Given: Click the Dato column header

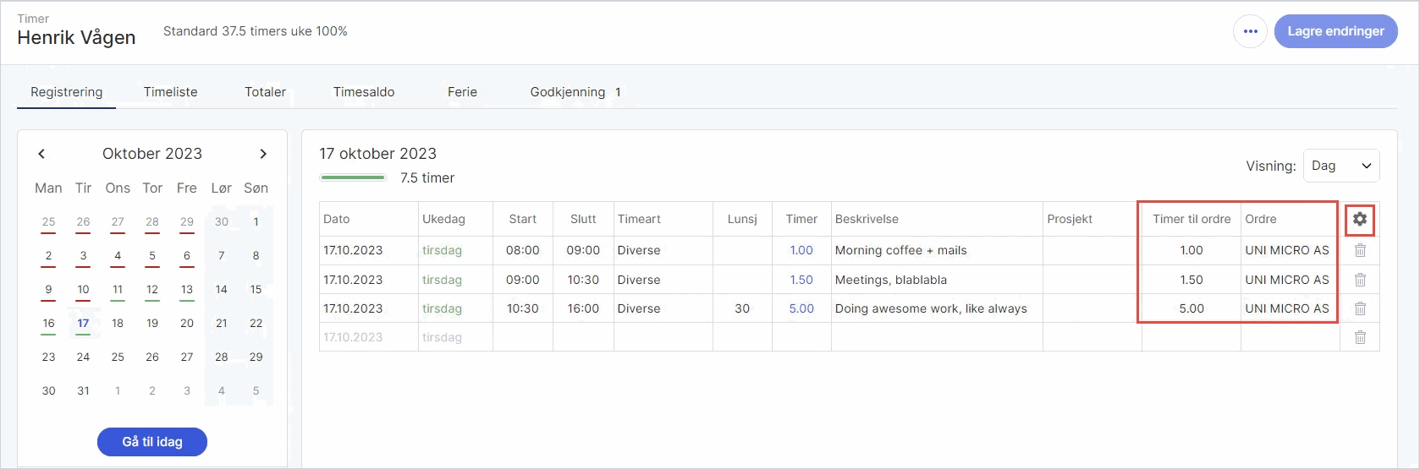Looking at the screenshot, I should point(369,219).
